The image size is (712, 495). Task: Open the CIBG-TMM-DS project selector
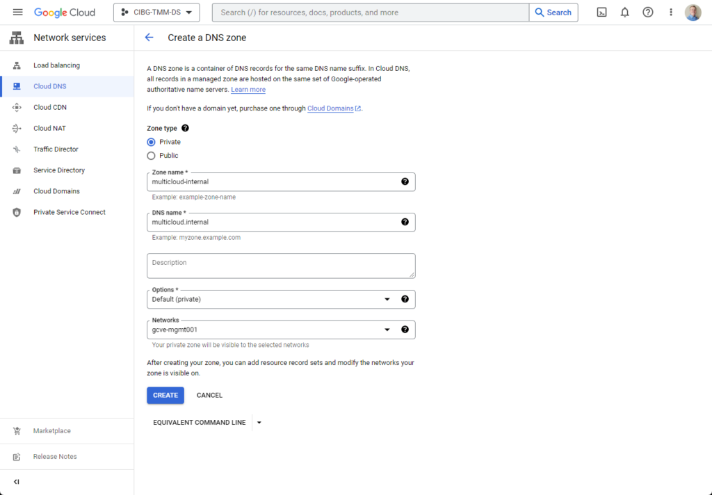tap(156, 13)
